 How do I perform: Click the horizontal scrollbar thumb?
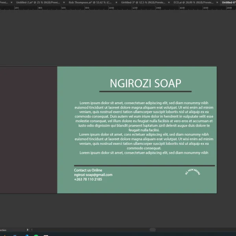tap(153, 230)
